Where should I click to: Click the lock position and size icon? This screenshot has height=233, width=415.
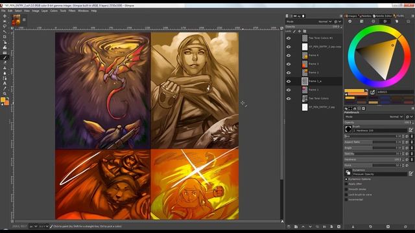[300, 31]
